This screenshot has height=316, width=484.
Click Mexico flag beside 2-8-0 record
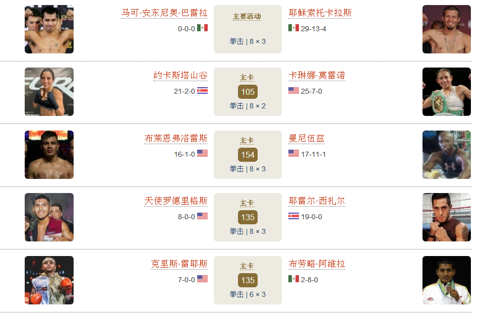tap(293, 279)
